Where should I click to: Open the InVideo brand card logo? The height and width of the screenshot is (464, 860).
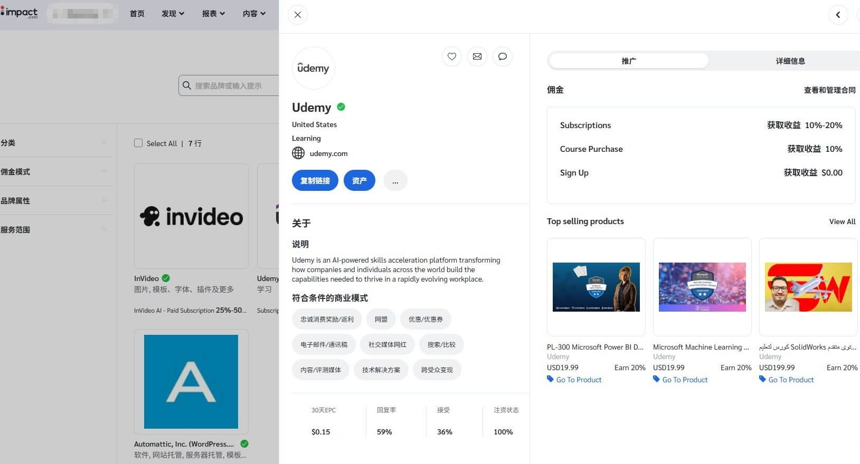click(x=191, y=216)
